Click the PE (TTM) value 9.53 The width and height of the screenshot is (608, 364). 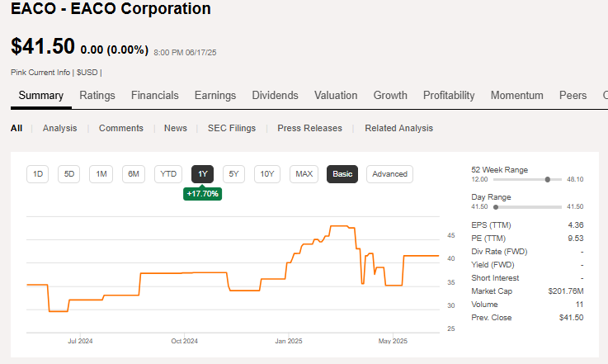point(576,239)
